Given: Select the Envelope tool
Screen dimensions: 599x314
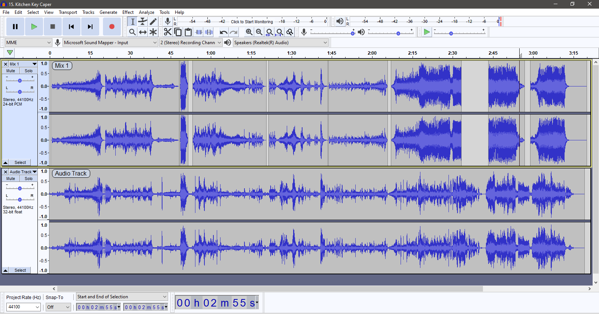Looking at the screenshot, I should click(x=143, y=22).
